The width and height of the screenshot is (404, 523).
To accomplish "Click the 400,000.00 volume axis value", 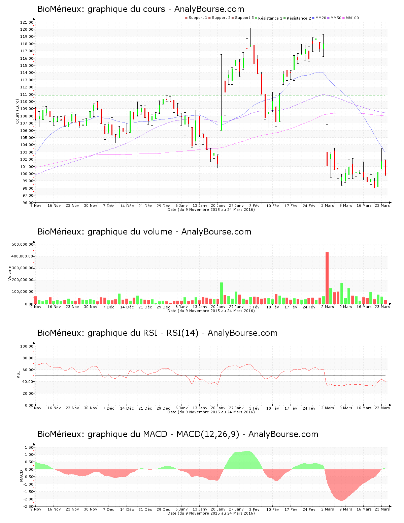I will point(23,256).
